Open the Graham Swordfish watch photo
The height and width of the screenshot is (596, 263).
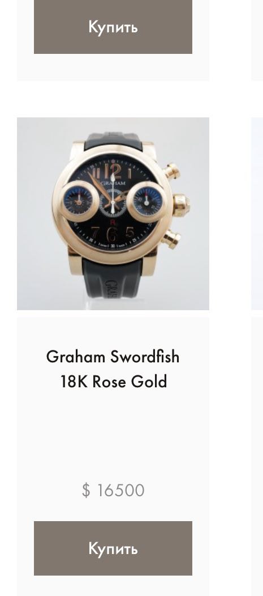click(x=113, y=214)
